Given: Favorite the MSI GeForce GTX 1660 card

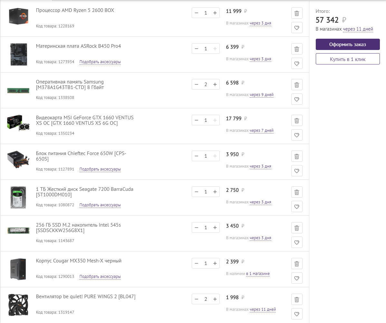Looking at the screenshot, I should click(x=297, y=135).
